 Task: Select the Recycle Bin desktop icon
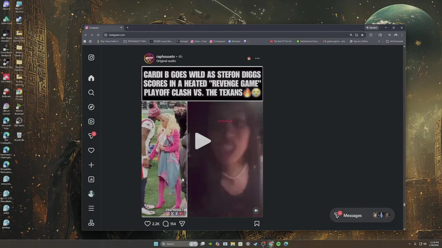coord(19,137)
